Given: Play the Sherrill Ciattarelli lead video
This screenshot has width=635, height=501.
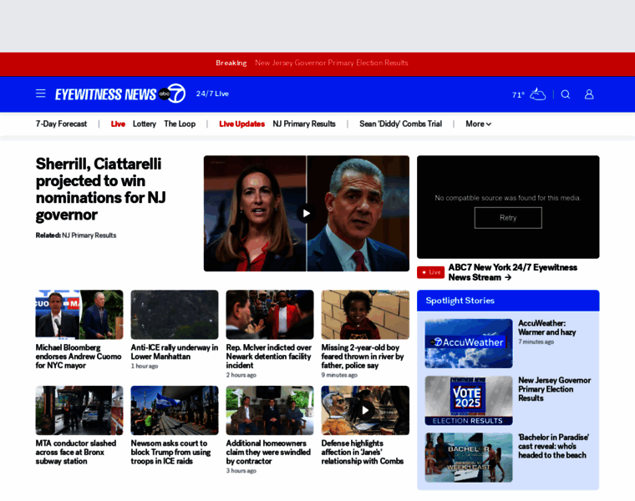Looking at the screenshot, I should pyautogui.click(x=307, y=213).
